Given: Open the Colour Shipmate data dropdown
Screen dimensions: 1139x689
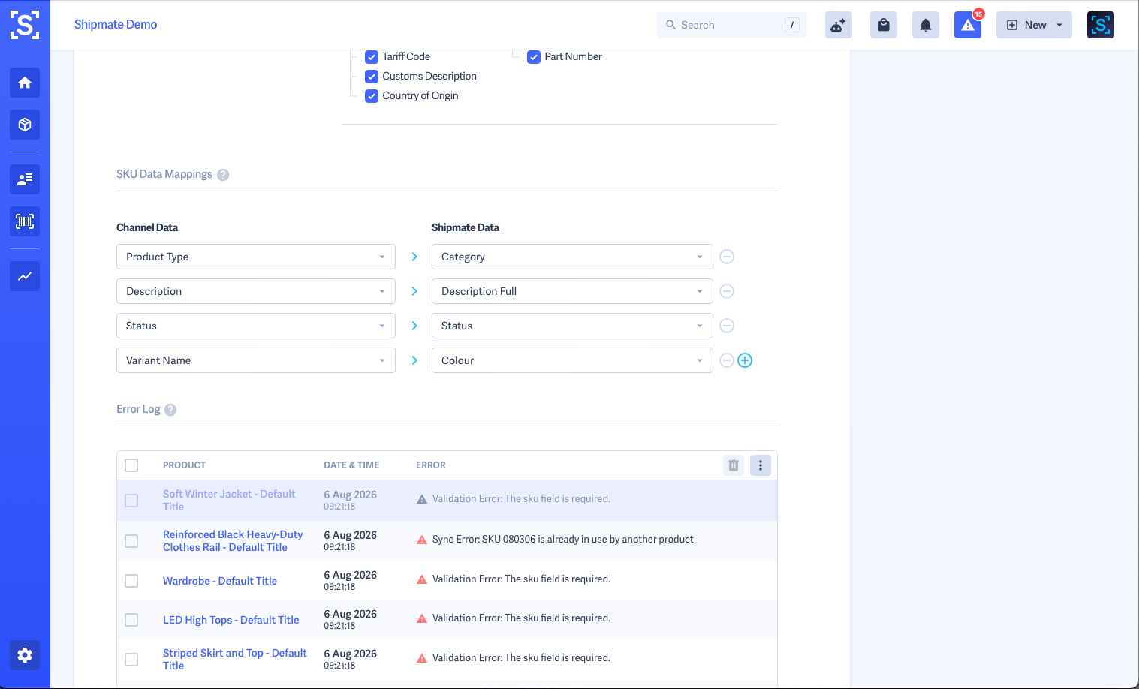Looking at the screenshot, I should [x=572, y=360].
